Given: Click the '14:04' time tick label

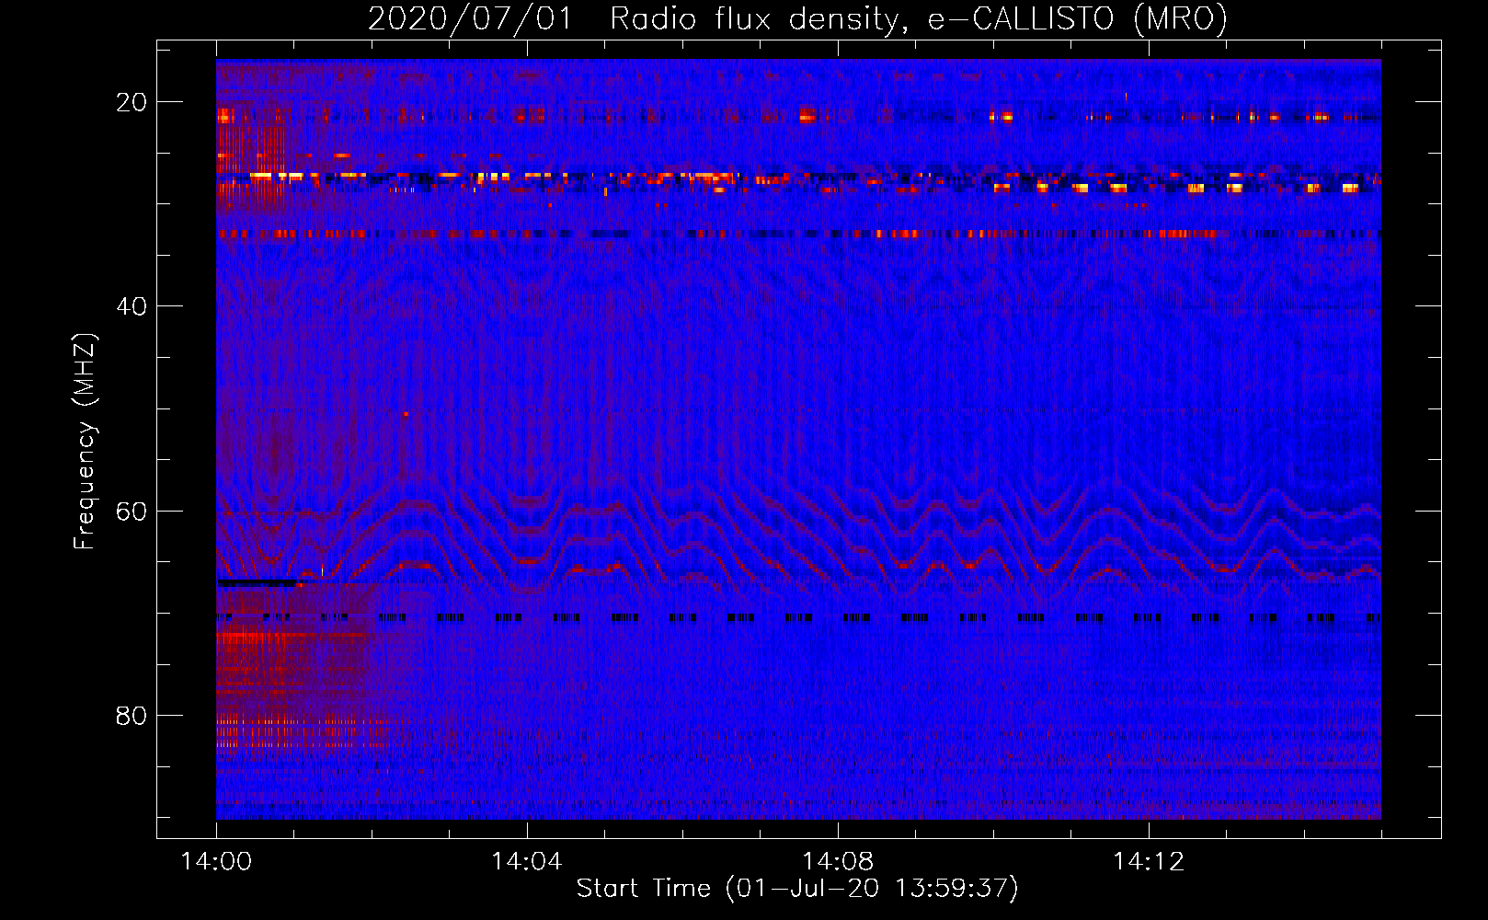Looking at the screenshot, I should pyautogui.click(x=527, y=862).
